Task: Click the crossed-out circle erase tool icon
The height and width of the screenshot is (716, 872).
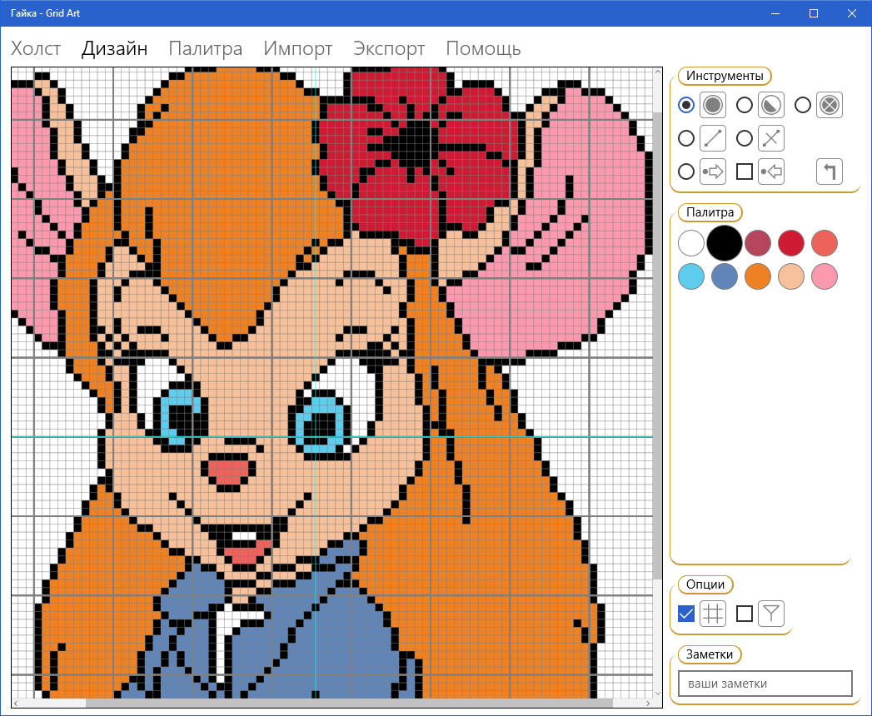Action: (830, 105)
